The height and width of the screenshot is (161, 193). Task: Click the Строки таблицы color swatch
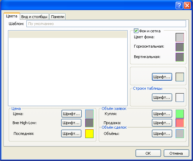pyautogui.click(x=180, y=97)
